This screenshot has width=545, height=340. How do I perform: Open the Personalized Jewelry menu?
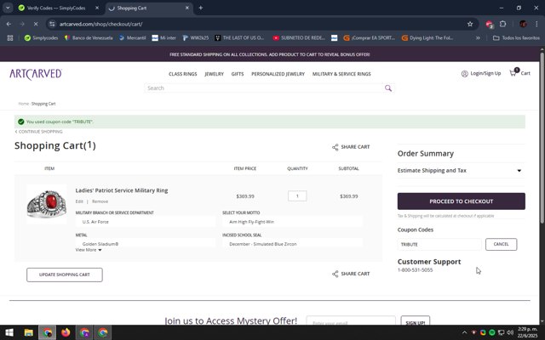tap(278, 74)
